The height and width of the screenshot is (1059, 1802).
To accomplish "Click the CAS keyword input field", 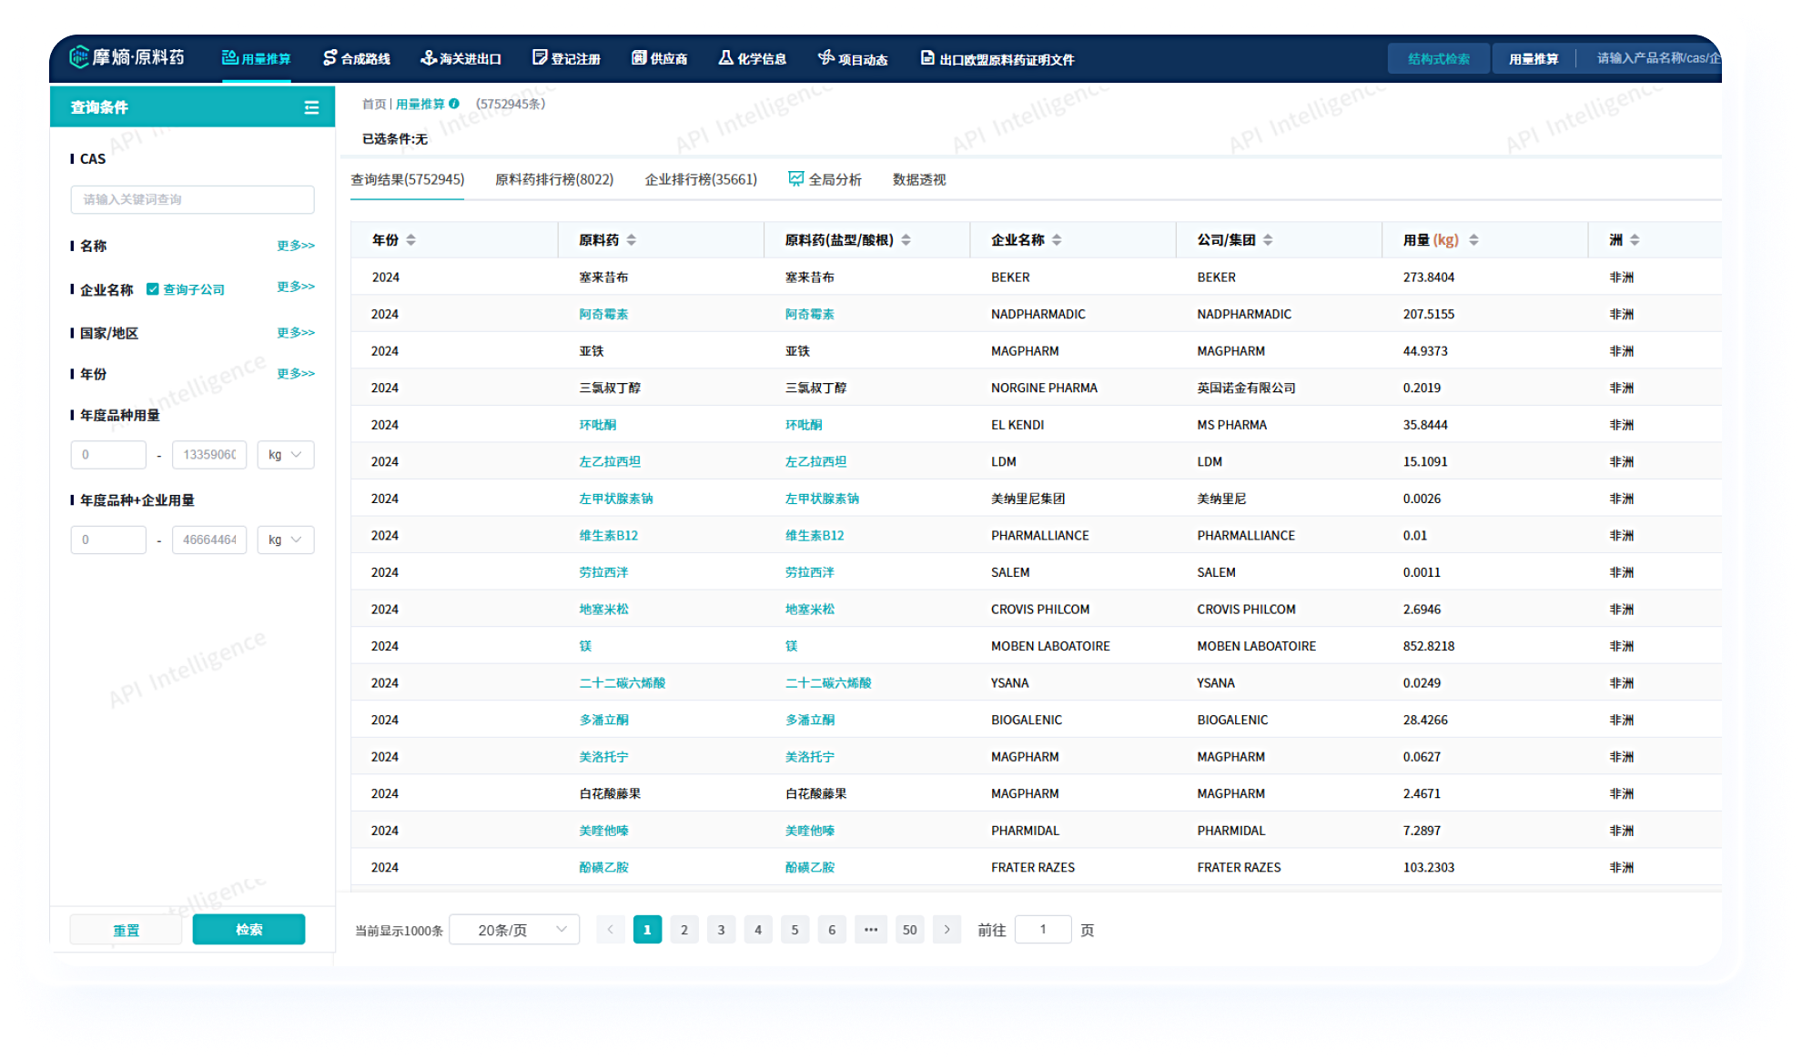I will click(192, 199).
